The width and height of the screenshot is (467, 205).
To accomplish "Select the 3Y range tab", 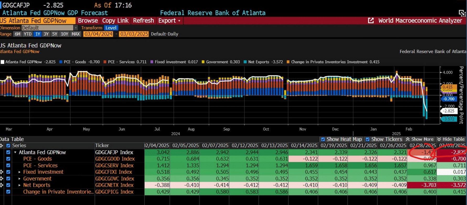I will click(x=46, y=34).
